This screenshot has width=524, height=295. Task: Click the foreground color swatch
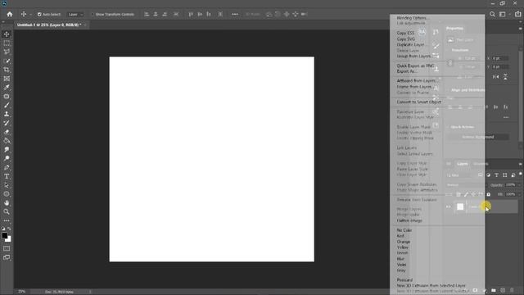coord(5,235)
